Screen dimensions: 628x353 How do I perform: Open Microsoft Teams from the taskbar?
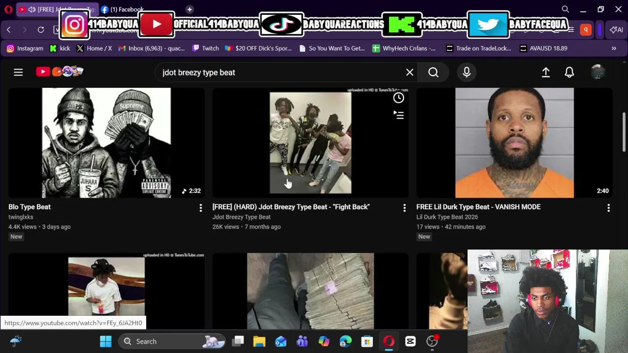tap(302, 341)
